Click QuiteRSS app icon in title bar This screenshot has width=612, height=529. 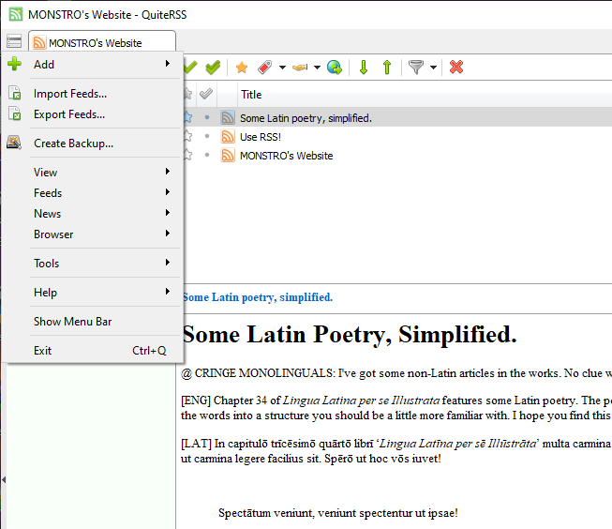click(x=16, y=14)
